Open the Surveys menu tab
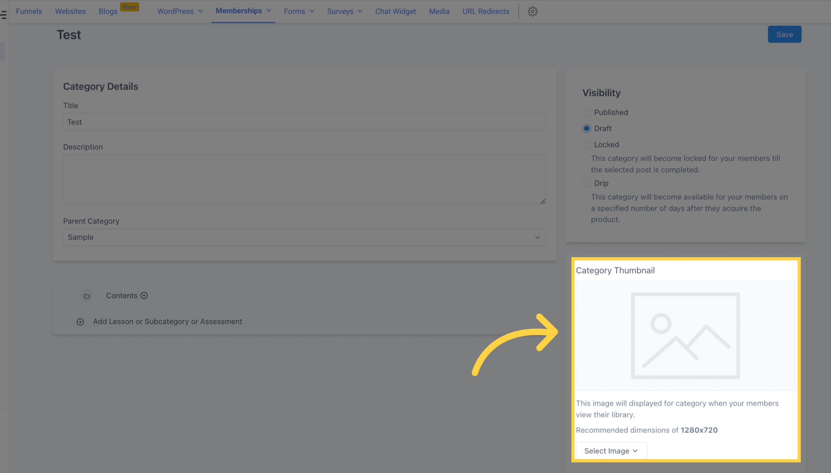This screenshot has width=831, height=473. pos(343,11)
